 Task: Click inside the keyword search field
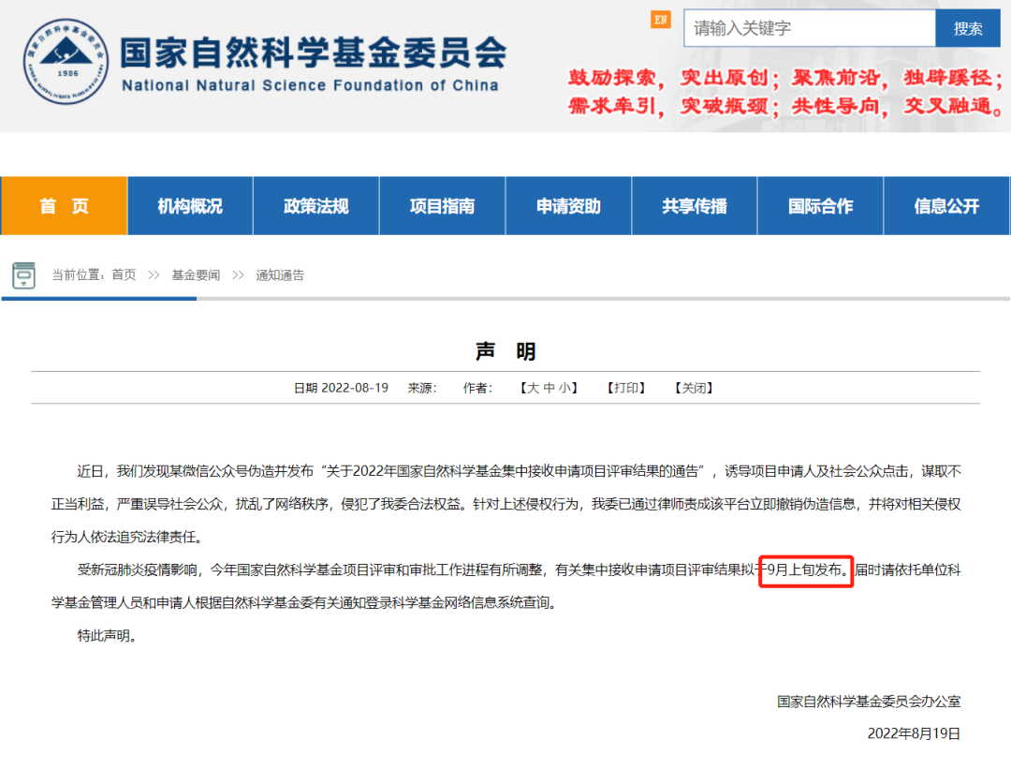click(x=809, y=28)
